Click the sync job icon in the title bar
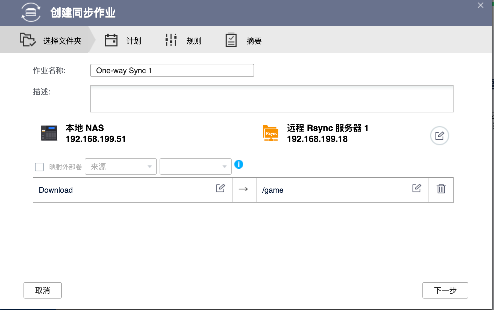Image resolution: width=494 pixels, height=310 pixels. (31, 13)
